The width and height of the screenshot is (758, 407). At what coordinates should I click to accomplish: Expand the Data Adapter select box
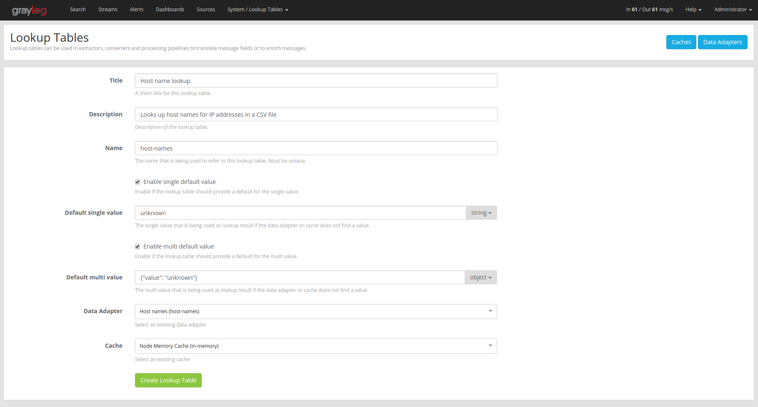pos(315,312)
